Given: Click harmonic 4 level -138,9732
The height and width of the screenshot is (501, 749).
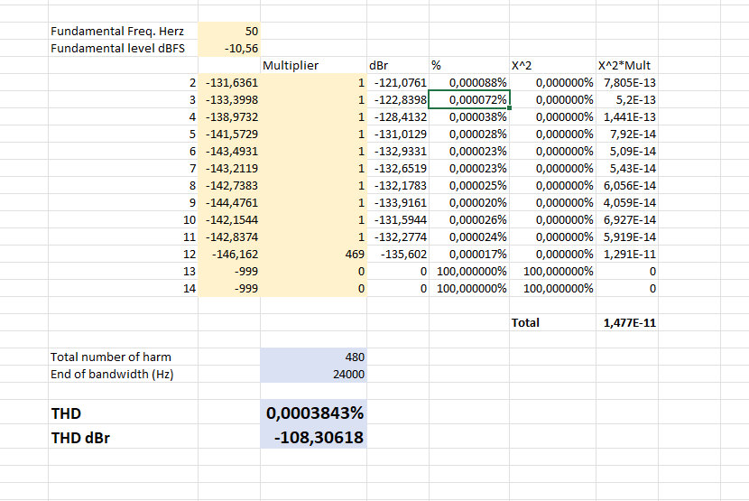Looking at the screenshot, I should point(229,117).
